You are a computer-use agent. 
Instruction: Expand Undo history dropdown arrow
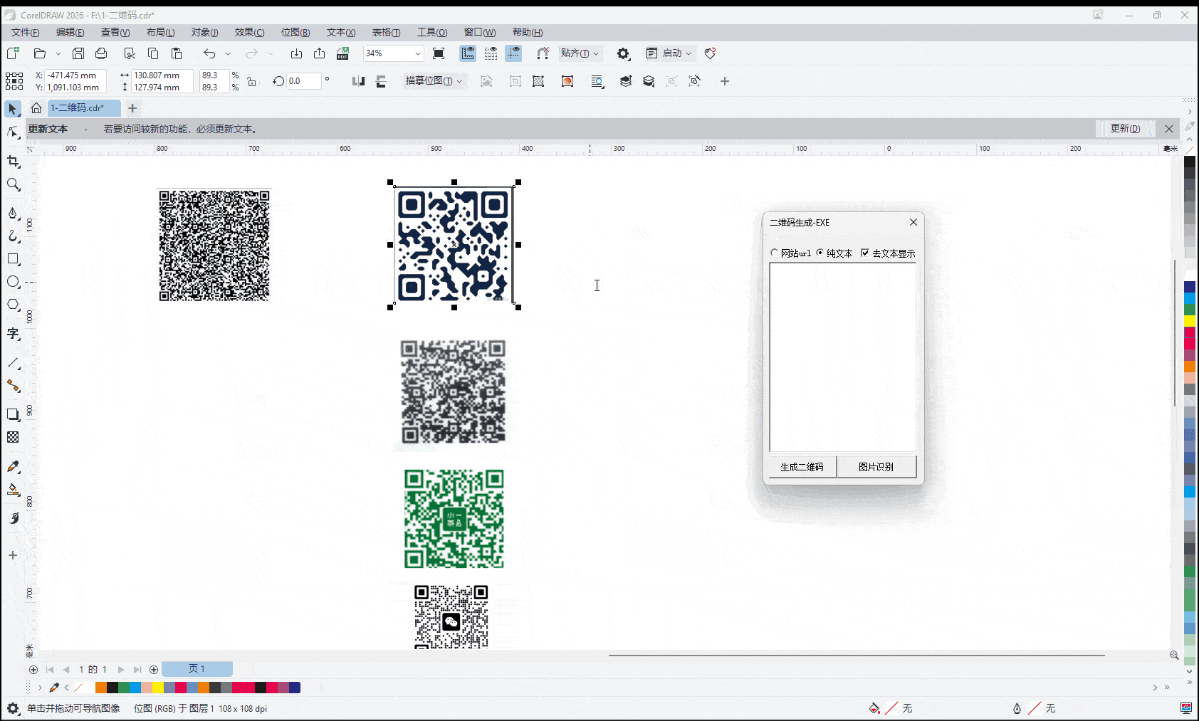[228, 53]
